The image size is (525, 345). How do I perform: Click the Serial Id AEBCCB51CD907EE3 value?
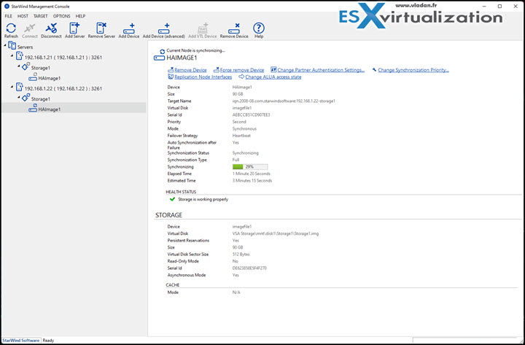click(x=251, y=115)
